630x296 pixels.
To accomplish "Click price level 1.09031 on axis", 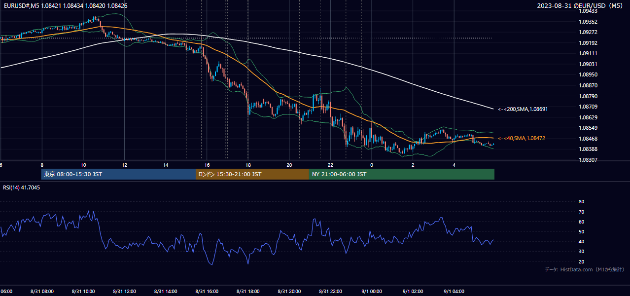I will point(588,64).
